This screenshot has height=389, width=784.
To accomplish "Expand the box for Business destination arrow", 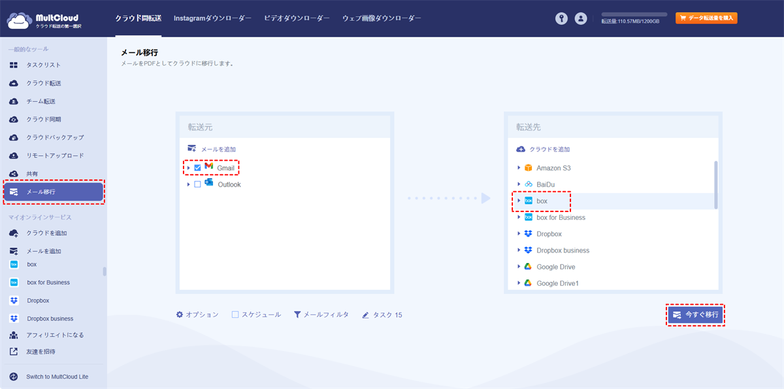I will point(519,217).
